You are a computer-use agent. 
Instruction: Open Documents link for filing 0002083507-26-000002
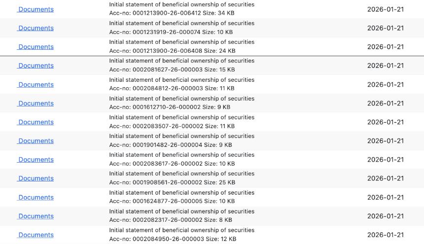(36, 122)
